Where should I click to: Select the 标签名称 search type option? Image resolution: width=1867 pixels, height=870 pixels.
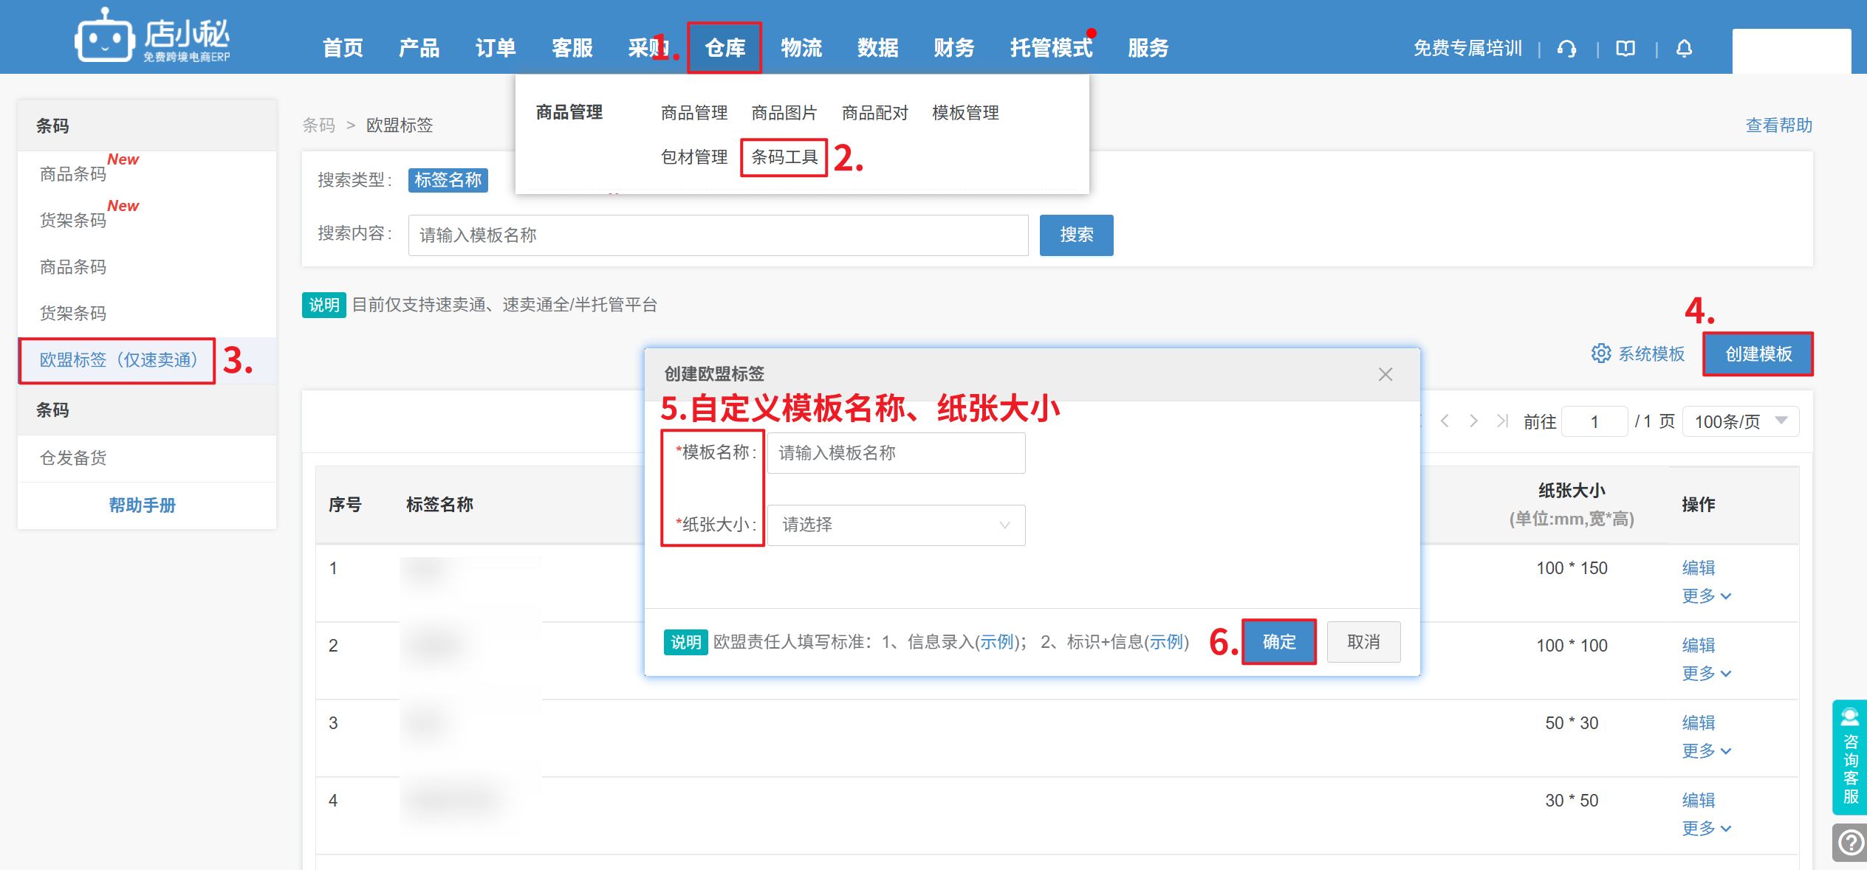point(448,180)
